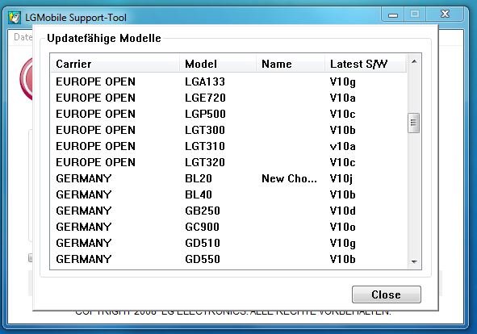
Task: Sort by the Carrier column header
Action: click(x=115, y=64)
